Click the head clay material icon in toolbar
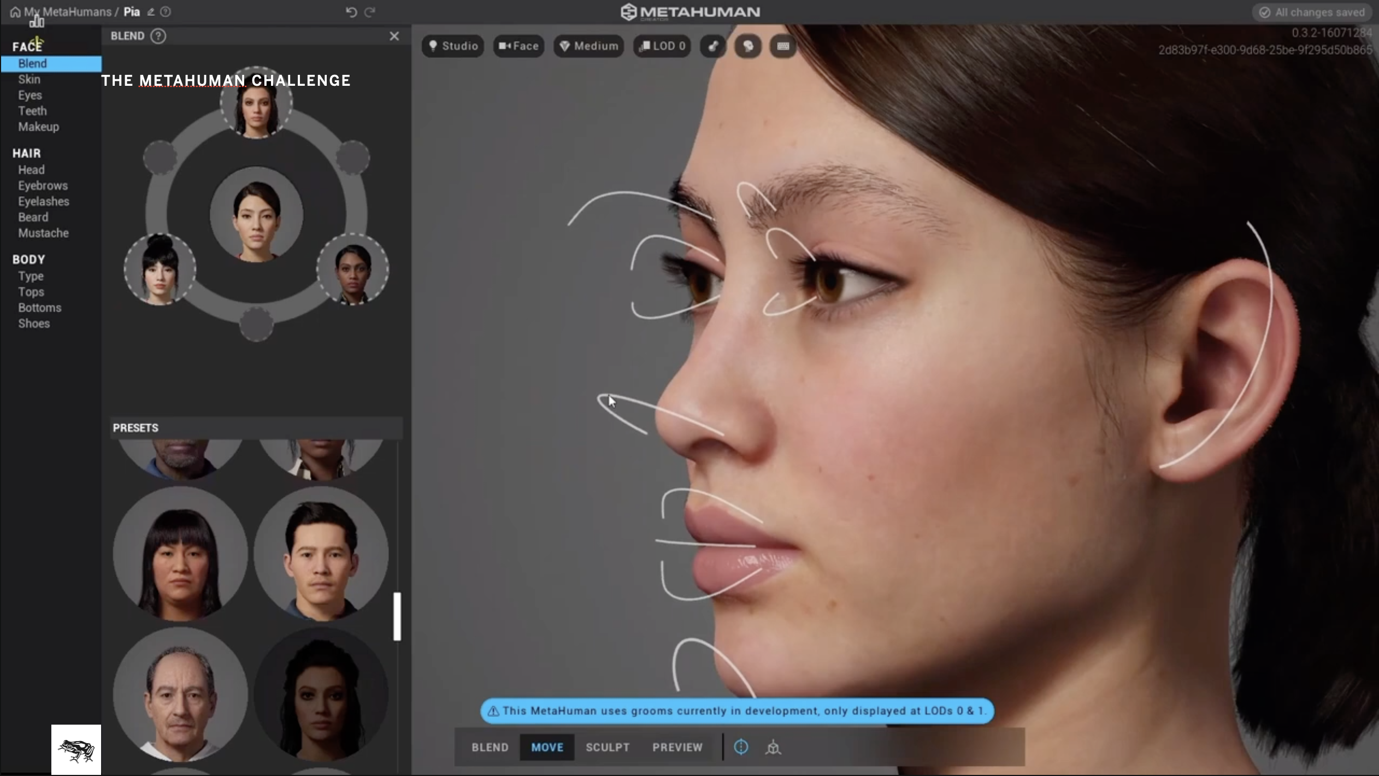The image size is (1379, 776). [x=748, y=46]
